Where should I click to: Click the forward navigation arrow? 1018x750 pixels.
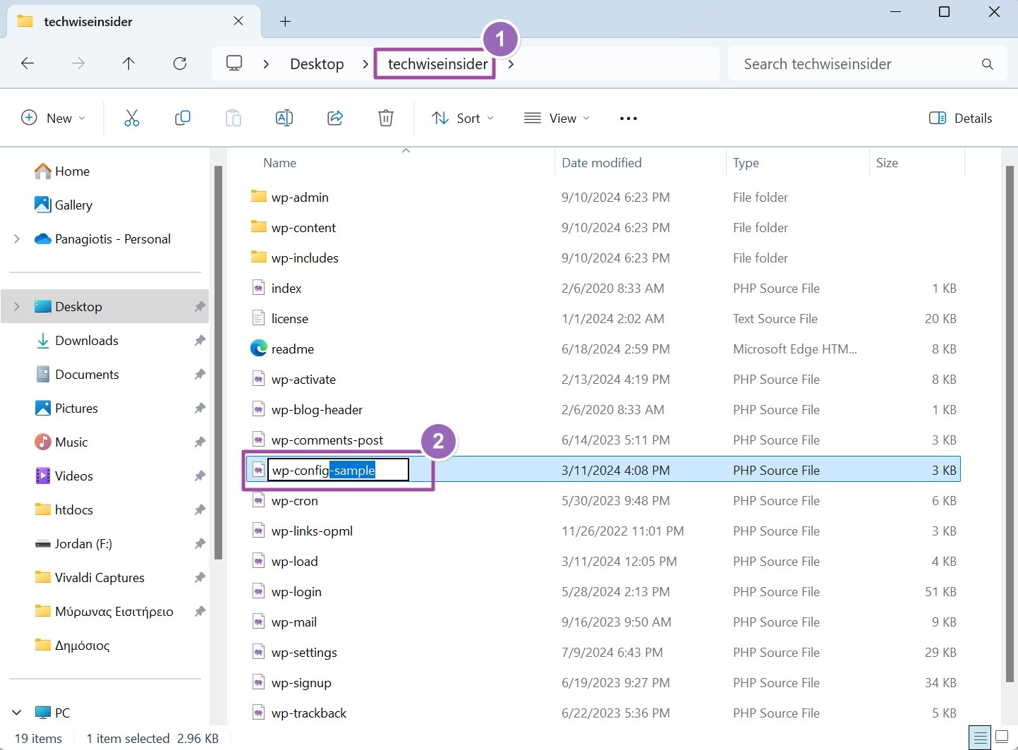pos(78,63)
